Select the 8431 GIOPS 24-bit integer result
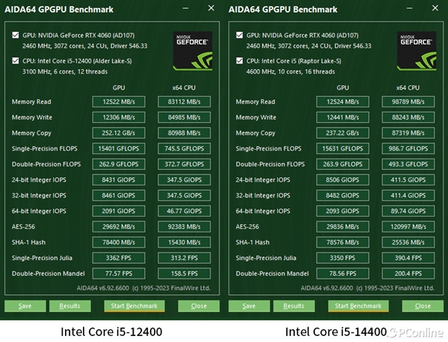The height and width of the screenshot is (342, 448). tap(119, 180)
